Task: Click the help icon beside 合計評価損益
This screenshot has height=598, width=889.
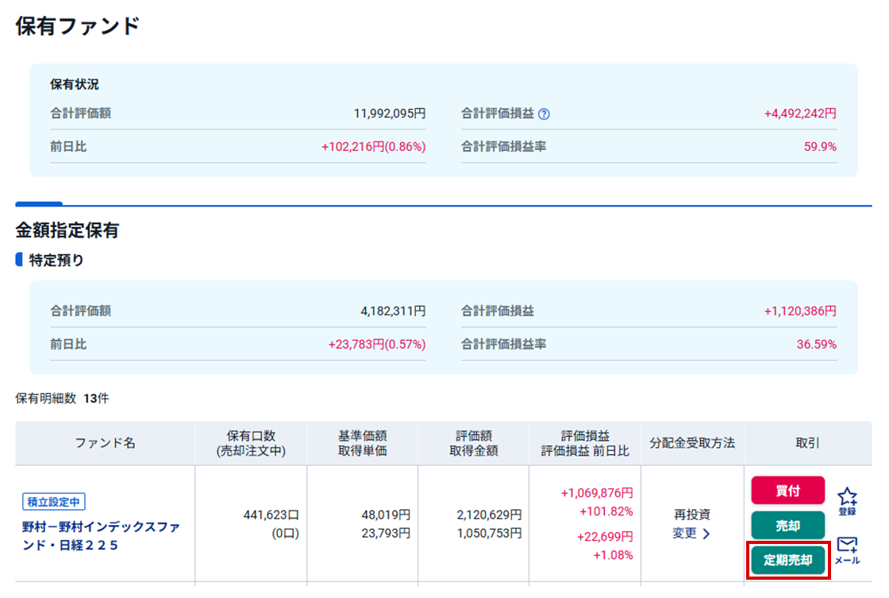Action: pos(544,114)
